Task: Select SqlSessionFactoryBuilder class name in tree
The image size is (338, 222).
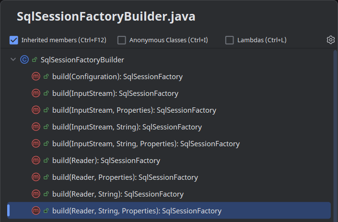Action: [82, 60]
